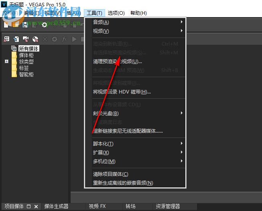Click Remove unused media from project icon
The height and width of the screenshot is (211, 262).
click(x=6, y=39)
